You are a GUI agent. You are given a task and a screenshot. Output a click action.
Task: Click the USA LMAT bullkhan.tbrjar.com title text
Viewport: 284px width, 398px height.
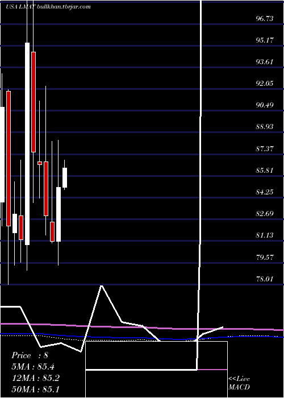[48, 7]
